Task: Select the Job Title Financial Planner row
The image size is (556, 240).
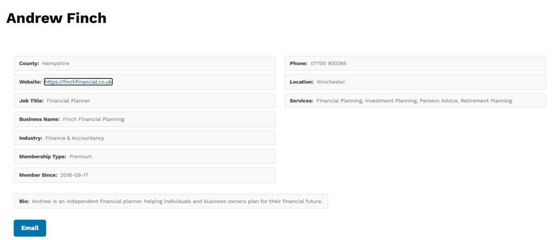Action: [x=144, y=100]
